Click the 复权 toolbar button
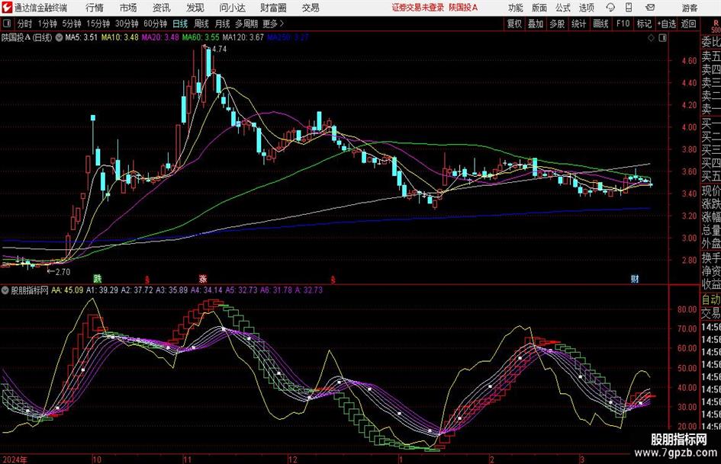721x464 pixels. pos(514,24)
